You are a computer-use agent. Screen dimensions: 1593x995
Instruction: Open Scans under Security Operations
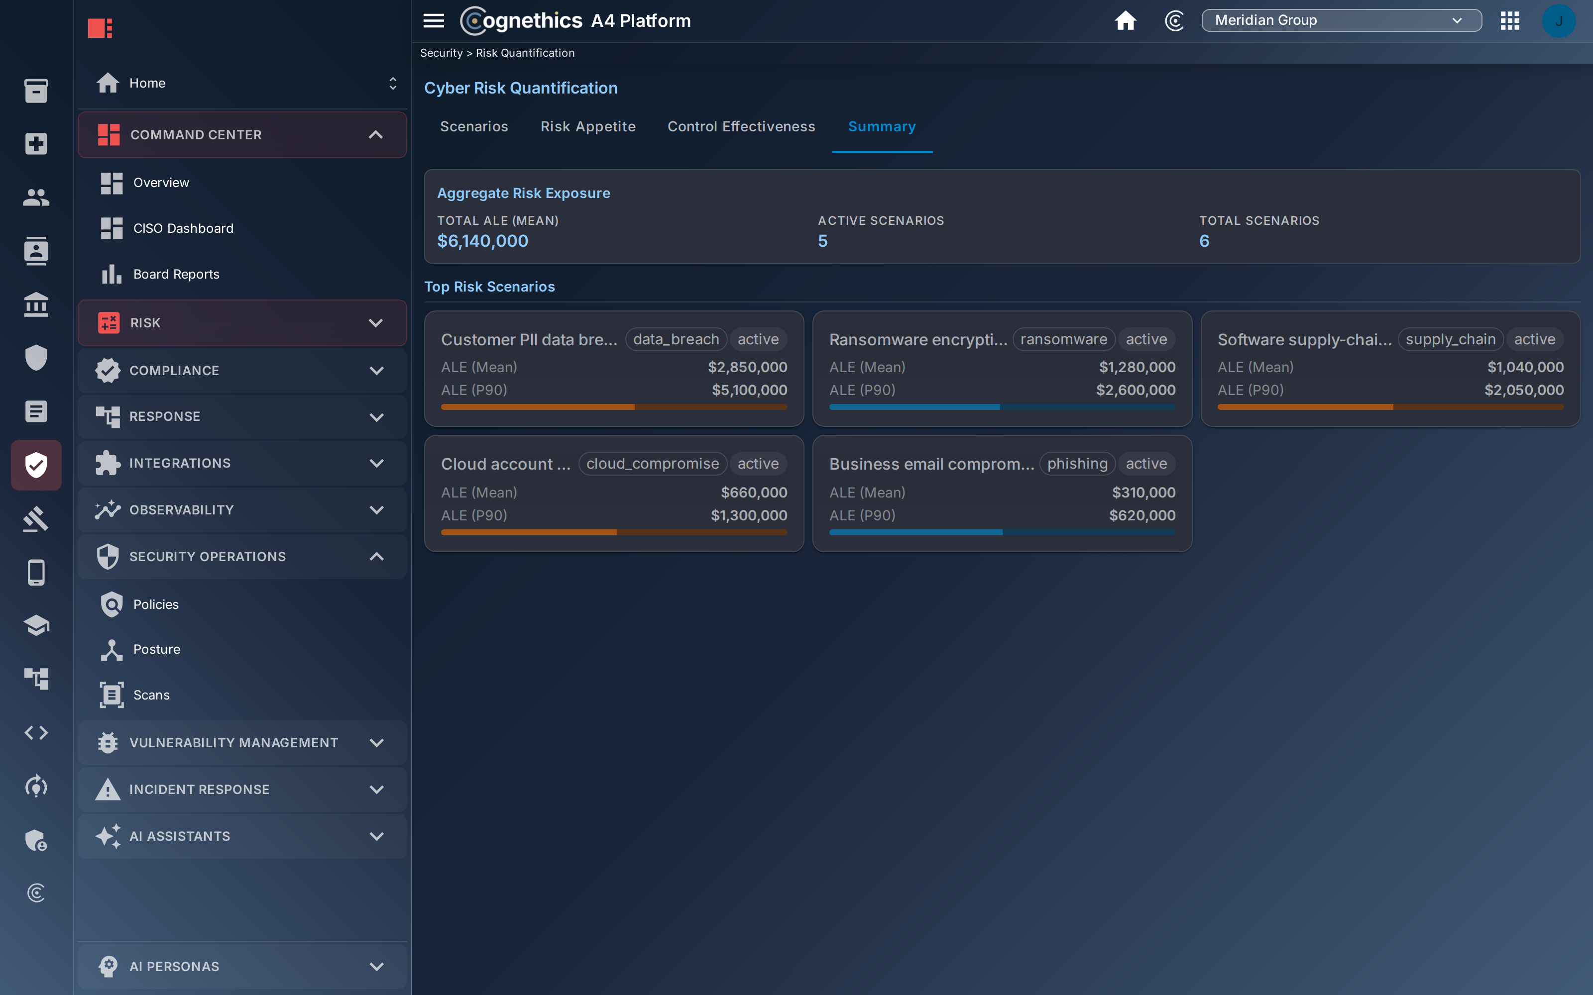[x=242, y=696]
